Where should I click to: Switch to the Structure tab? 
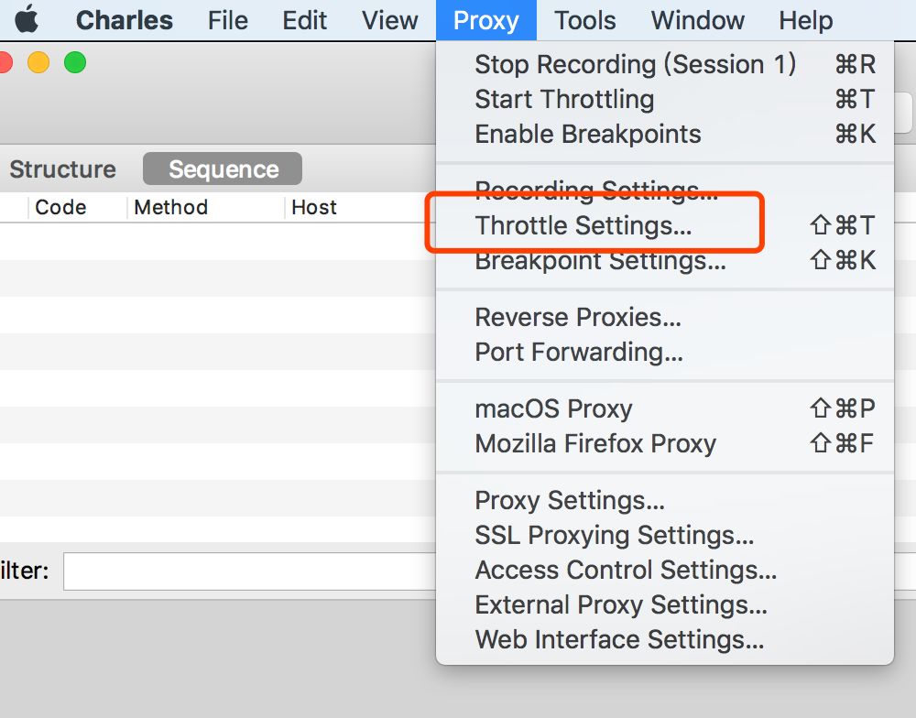click(63, 169)
